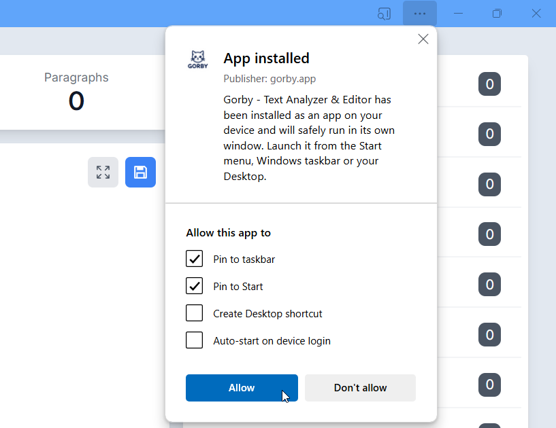The image size is (556, 428).
Task: Minimize the Gorby app window
Action: pyautogui.click(x=459, y=14)
